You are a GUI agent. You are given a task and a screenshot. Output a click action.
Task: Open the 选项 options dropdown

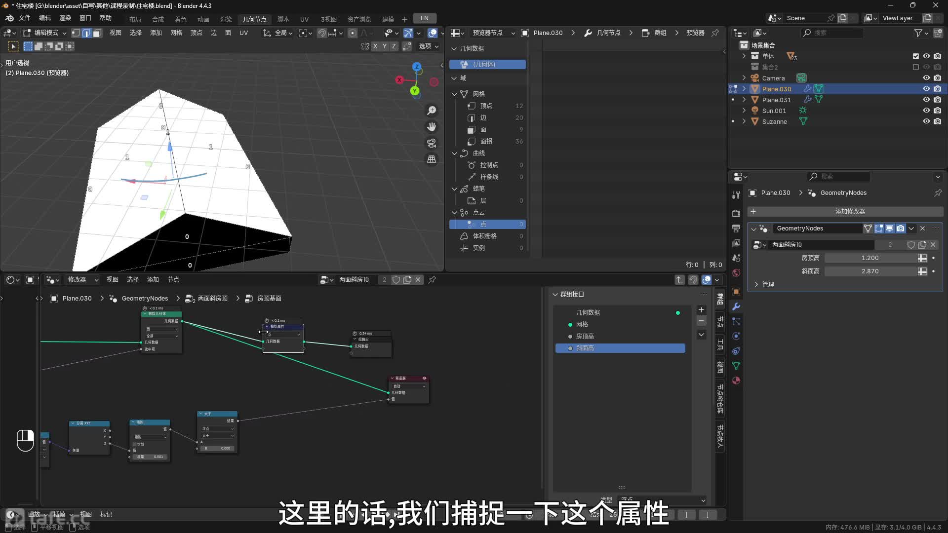tap(429, 46)
